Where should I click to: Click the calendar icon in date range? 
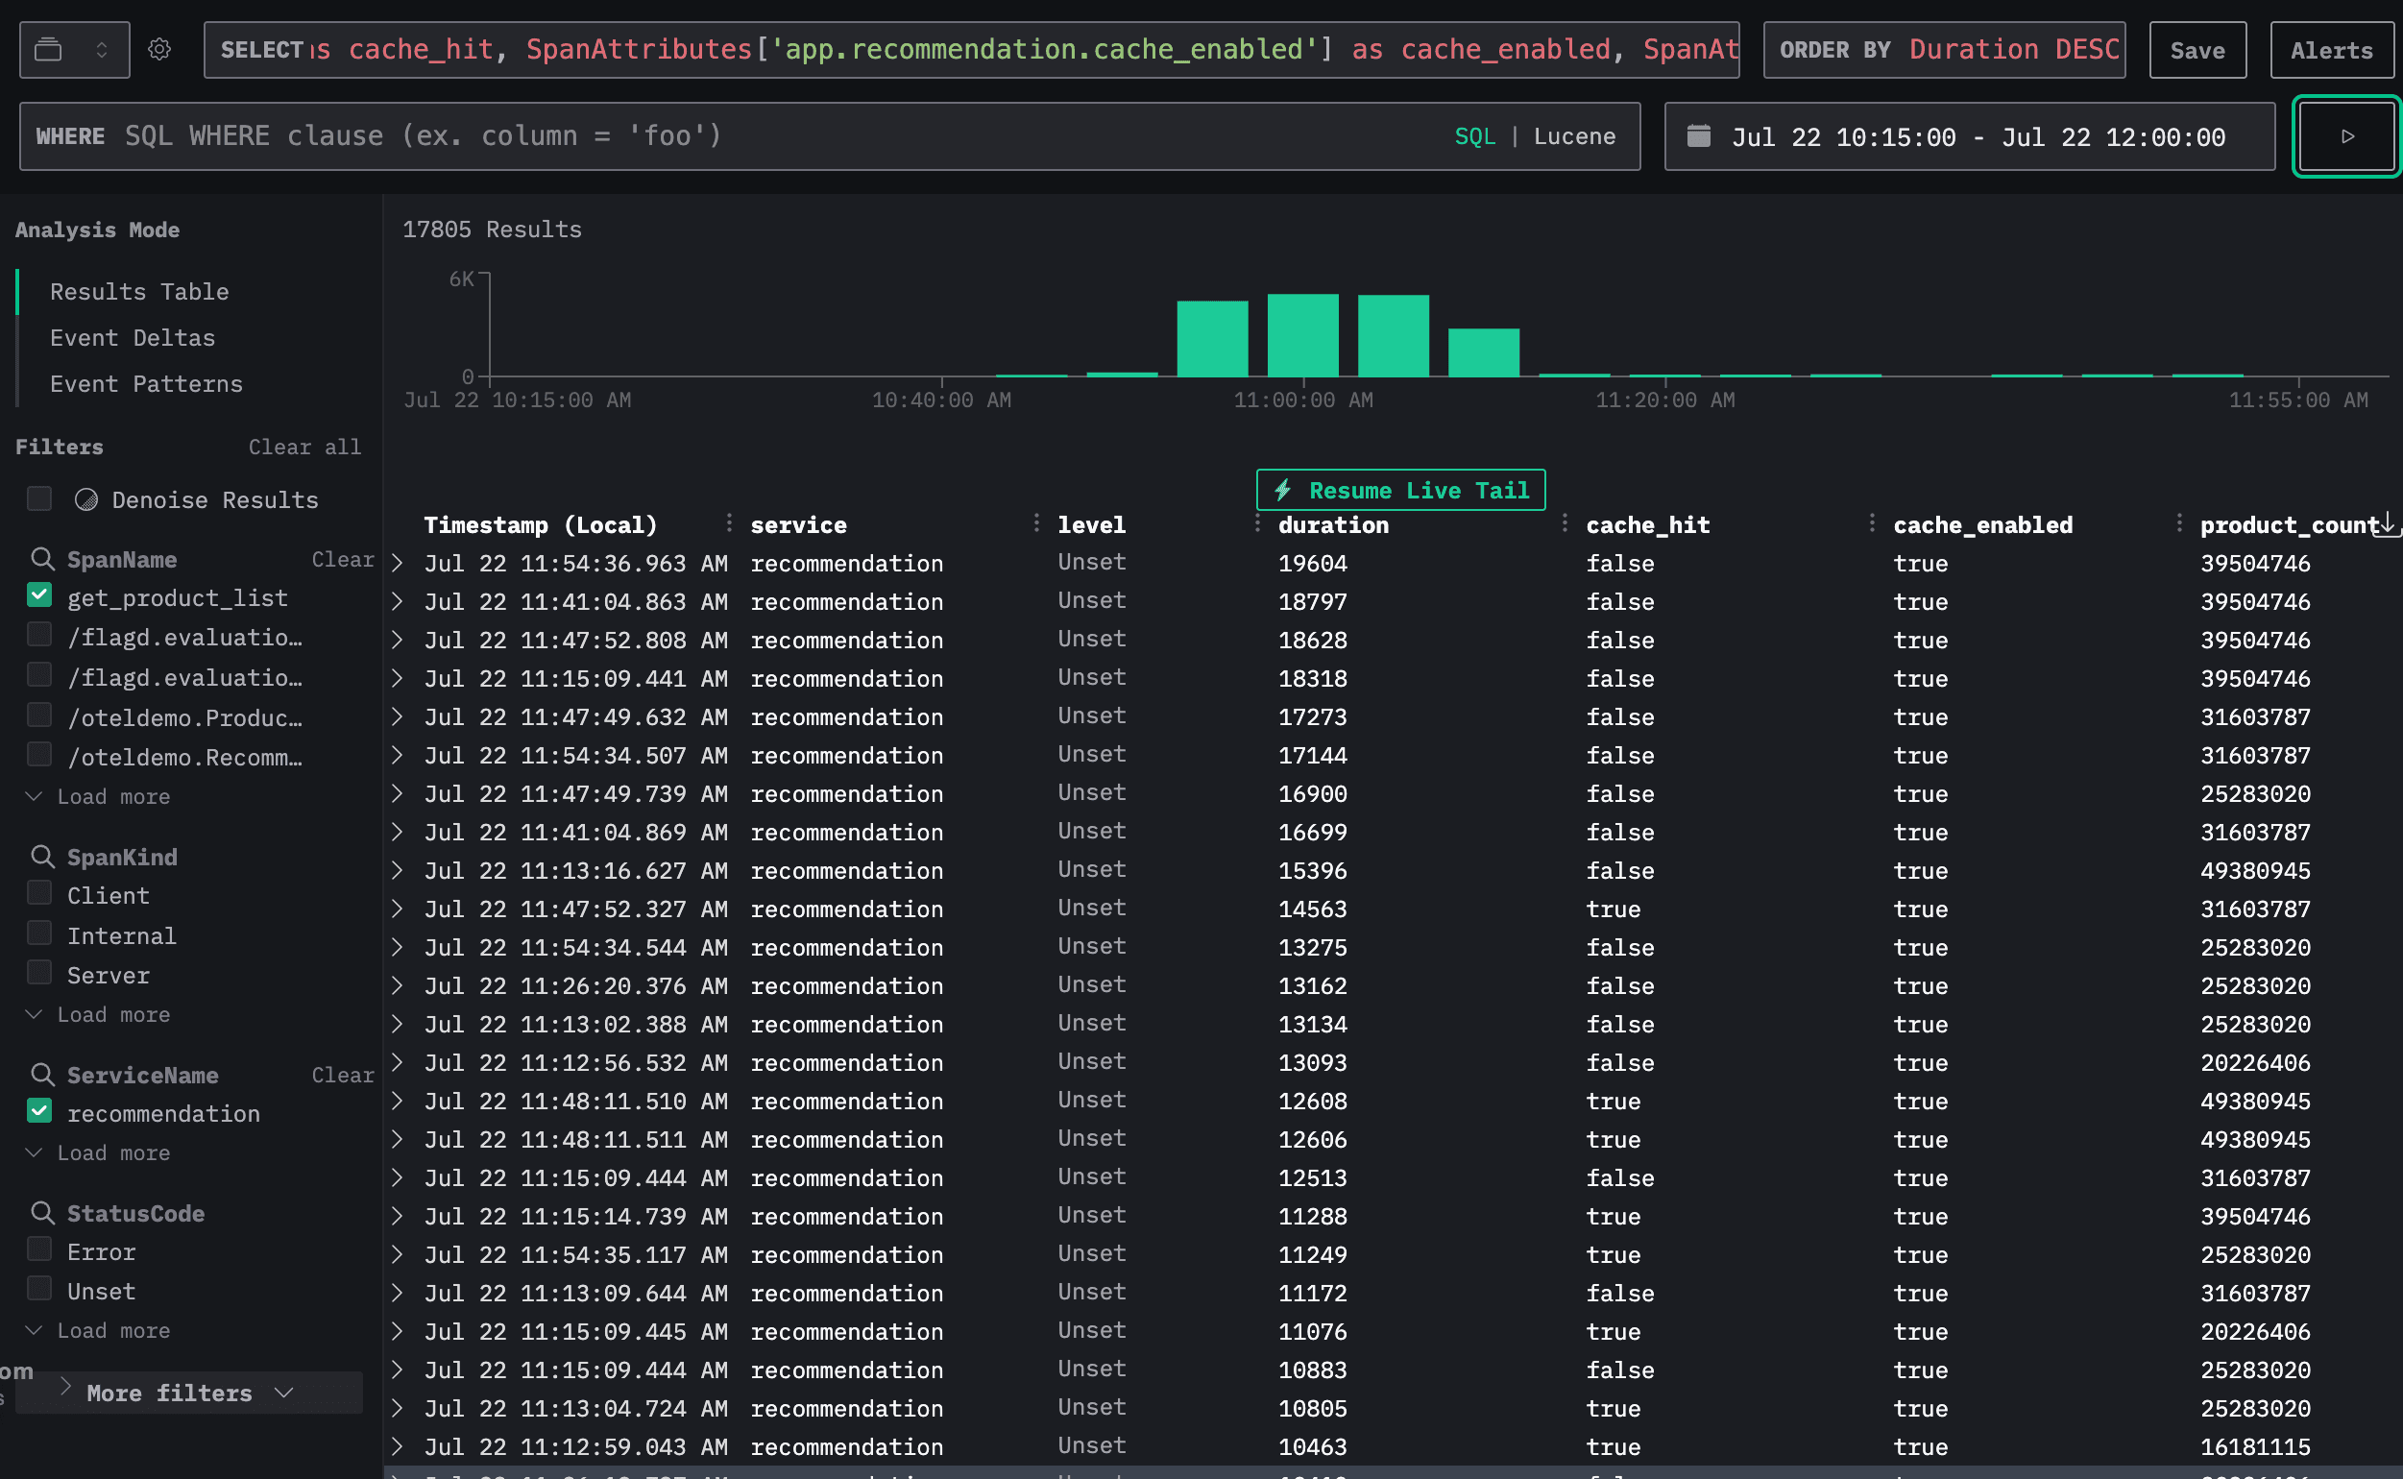point(1699,136)
